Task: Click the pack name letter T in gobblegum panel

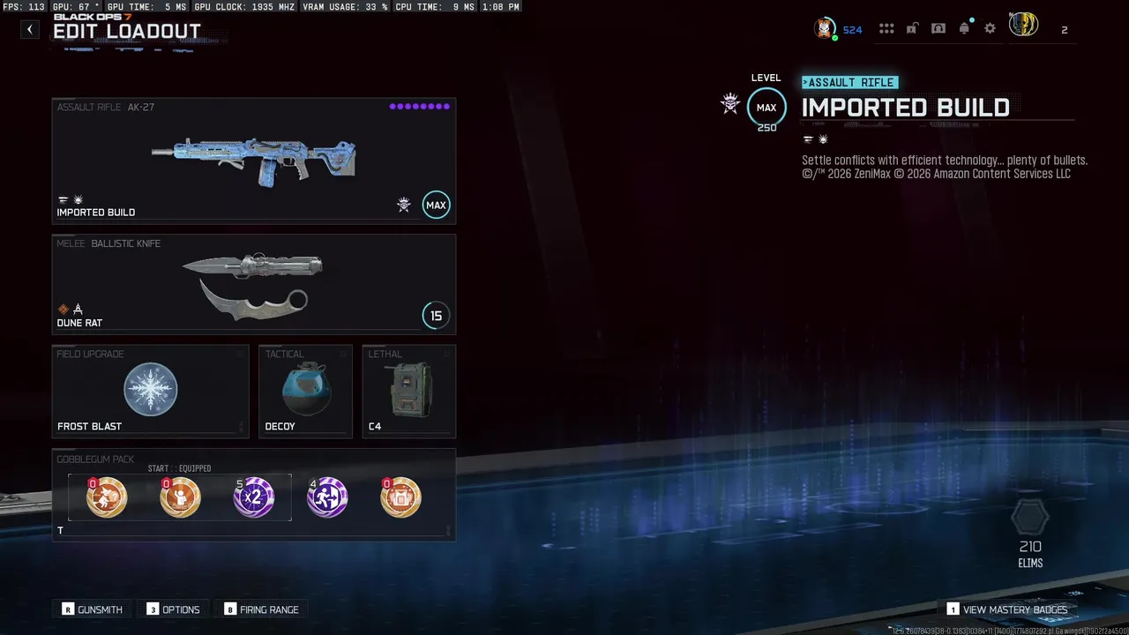Action: [61, 531]
